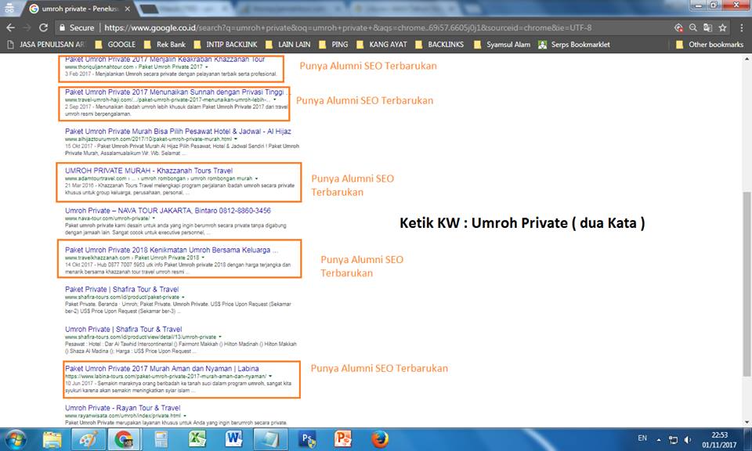This screenshot has width=752, height=451.
Task: Open the Chrome three-dot menu
Action: tap(742, 28)
